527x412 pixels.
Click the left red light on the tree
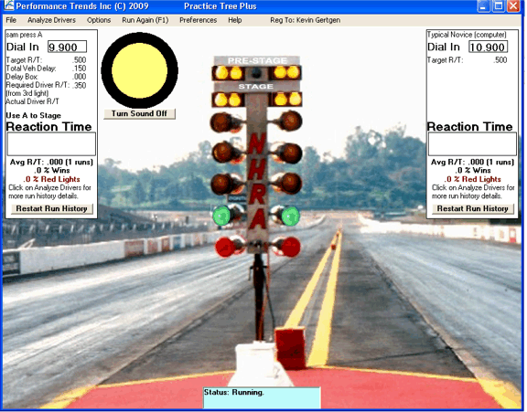[x=225, y=247]
